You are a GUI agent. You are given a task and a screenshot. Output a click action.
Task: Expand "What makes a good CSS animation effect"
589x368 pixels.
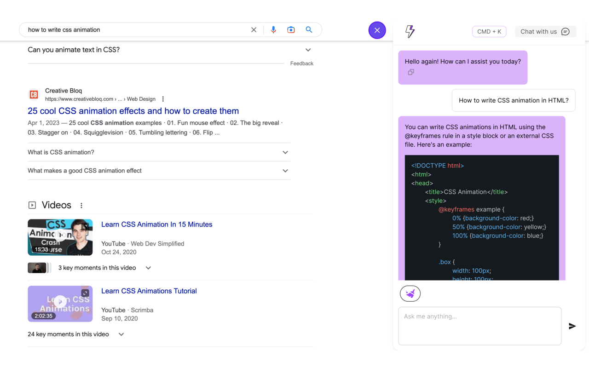pos(159,171)
